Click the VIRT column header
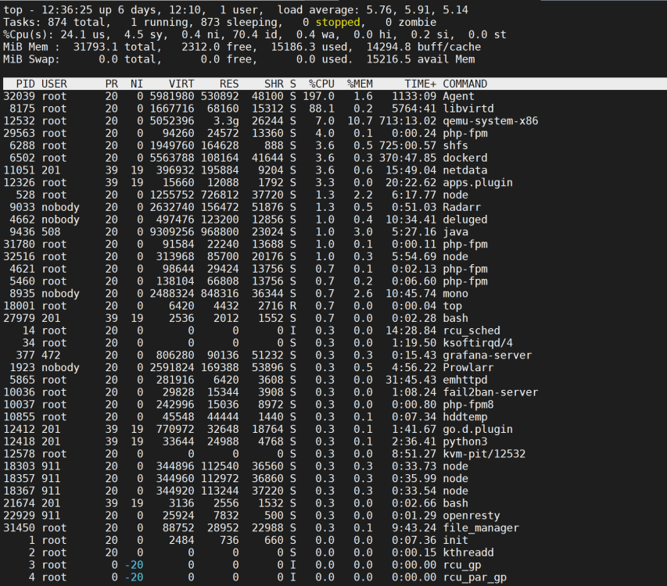667x586 pixels. click(x=181, y=84)
